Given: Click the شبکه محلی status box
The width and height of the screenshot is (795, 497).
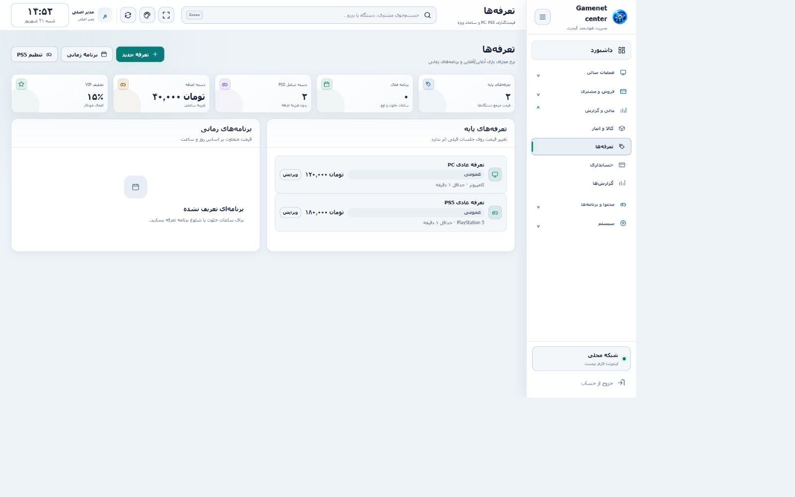Looking at the screenshot, I should (581, 359).
